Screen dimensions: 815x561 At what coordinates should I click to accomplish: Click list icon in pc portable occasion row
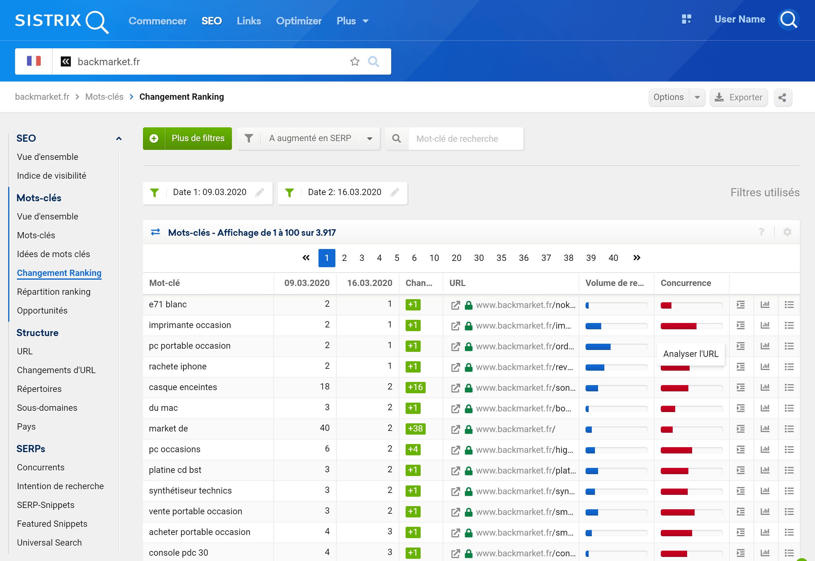point(789,346)
